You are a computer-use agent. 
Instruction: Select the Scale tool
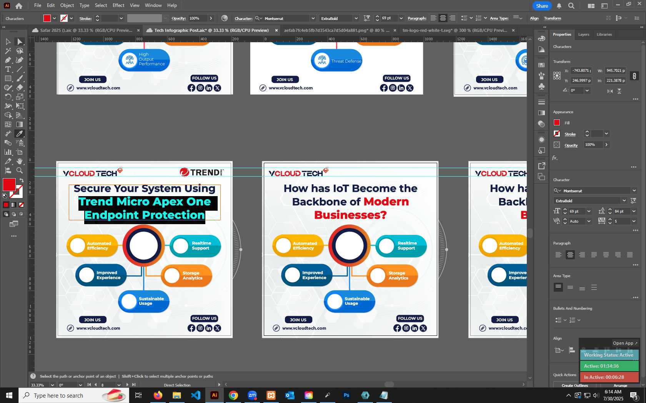20,97
